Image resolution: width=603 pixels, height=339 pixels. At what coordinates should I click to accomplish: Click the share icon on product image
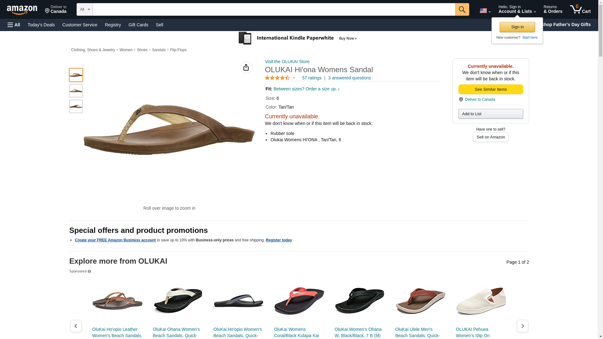[x=246, y=67]
